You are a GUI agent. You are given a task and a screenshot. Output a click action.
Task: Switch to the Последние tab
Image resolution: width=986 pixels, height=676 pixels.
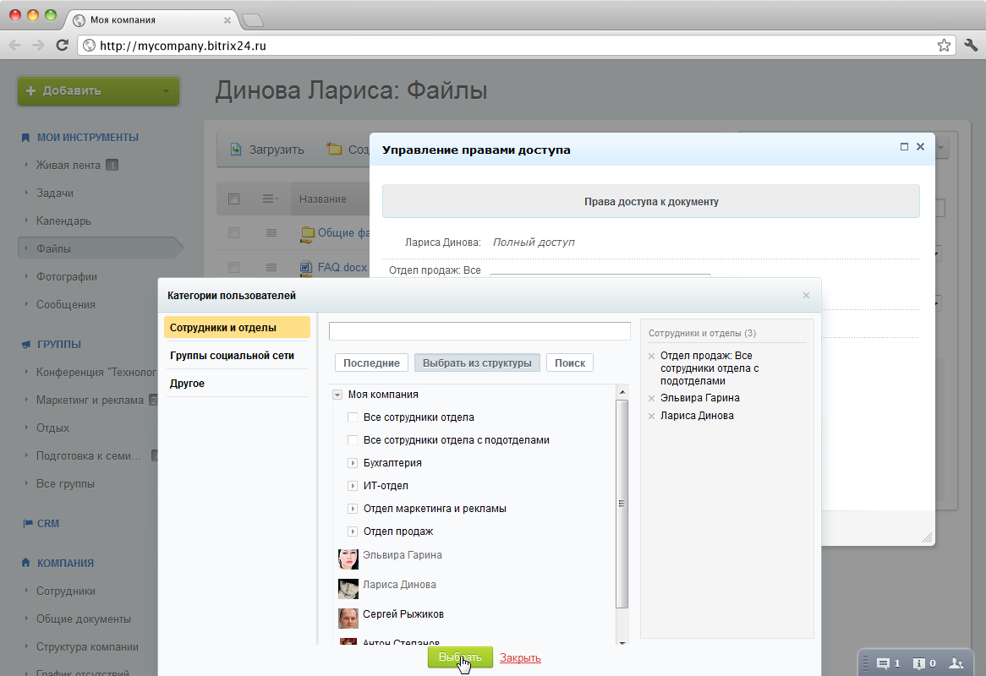tap(371, 363)
